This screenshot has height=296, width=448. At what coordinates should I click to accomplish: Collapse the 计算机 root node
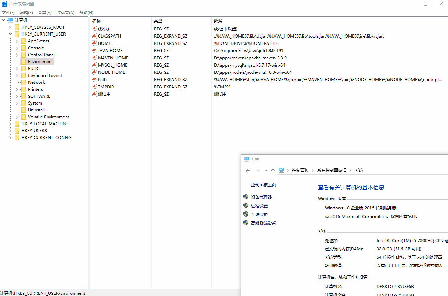click(x=4, y=20)
